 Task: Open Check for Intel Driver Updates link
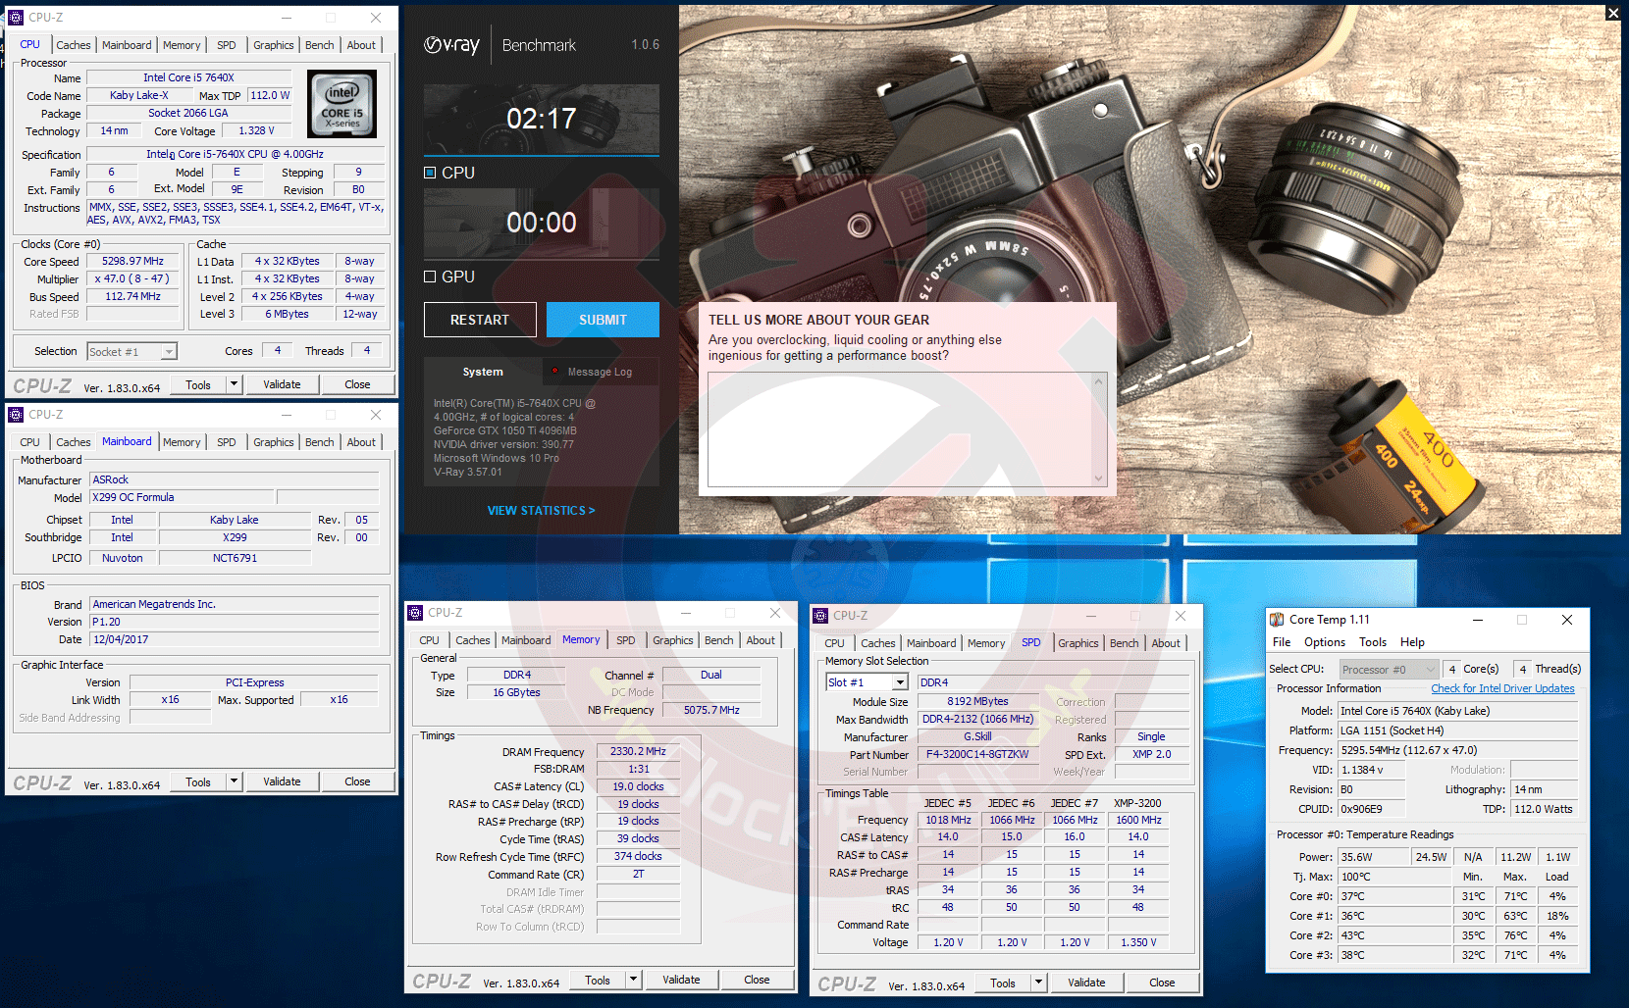[x=1502, y=688]
